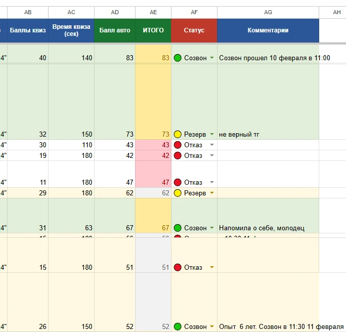Select ИТОГО cell with value 67
Screen dimensions: 346x332
click(153, 216)
